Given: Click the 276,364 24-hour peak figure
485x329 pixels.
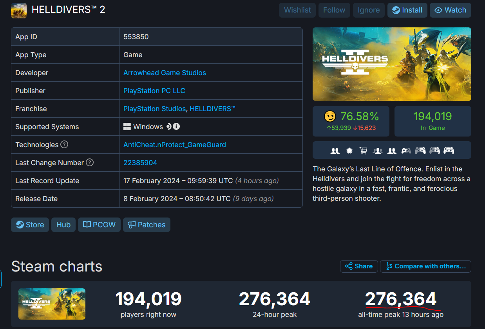Looking at the screenshot, I should 275,299.
